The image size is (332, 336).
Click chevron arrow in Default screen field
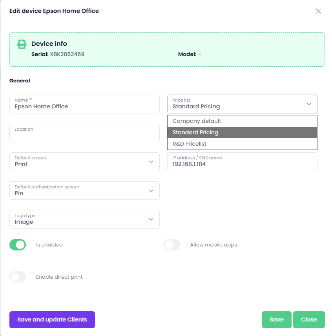151,162
